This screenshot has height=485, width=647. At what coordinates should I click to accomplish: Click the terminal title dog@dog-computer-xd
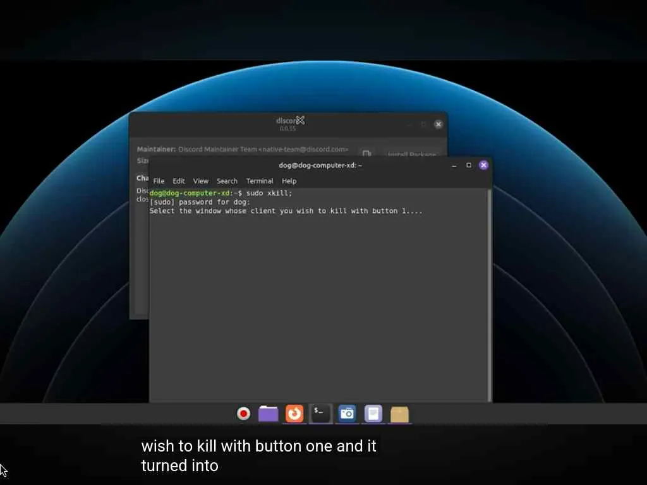click(x=320, y=165)
